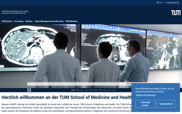Click Technische Universität München header text

pos(14,13)
